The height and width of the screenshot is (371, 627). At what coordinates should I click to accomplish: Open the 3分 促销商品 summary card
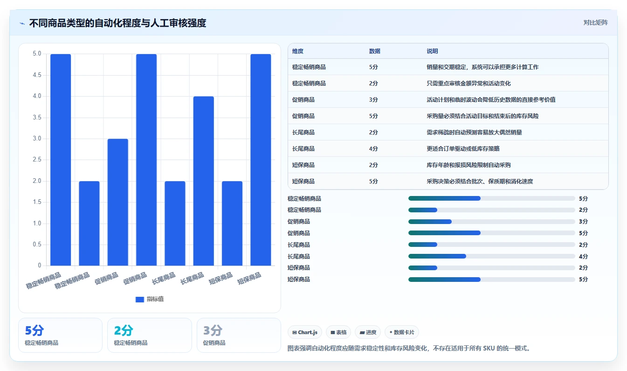click(x=239, y=335)
